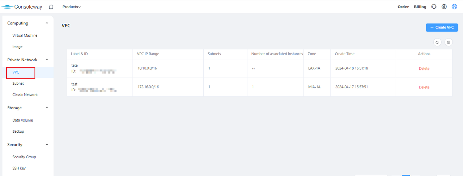The height and width of the screenshot is (176, 463).
Task: Open the table column settings icon
Action: tap(449, 42)
